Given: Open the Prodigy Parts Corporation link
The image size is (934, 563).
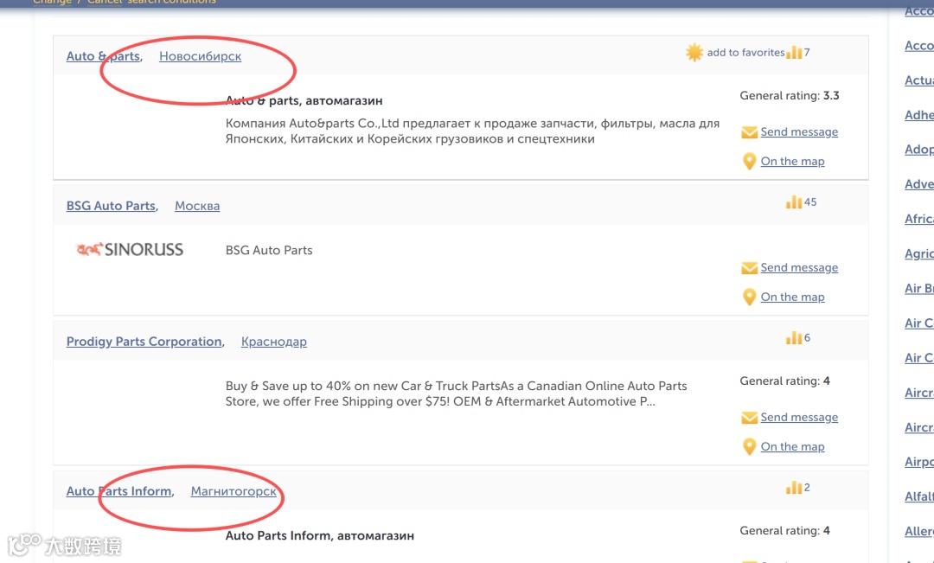Looking at the screenshot, I should coord(144,342).
